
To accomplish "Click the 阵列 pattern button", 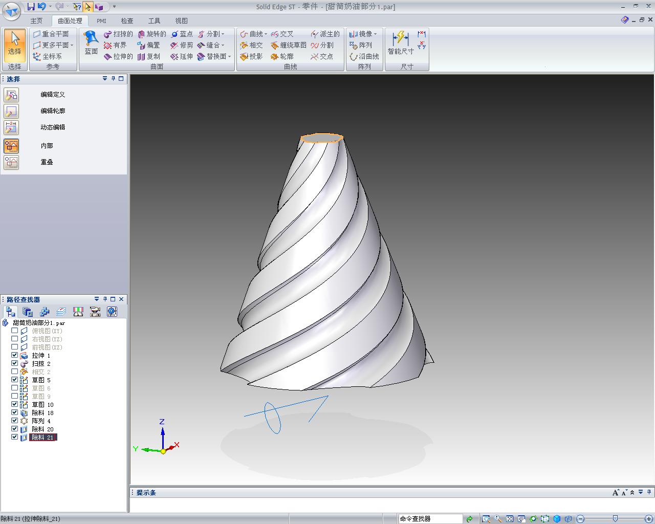I will point(361,45).
